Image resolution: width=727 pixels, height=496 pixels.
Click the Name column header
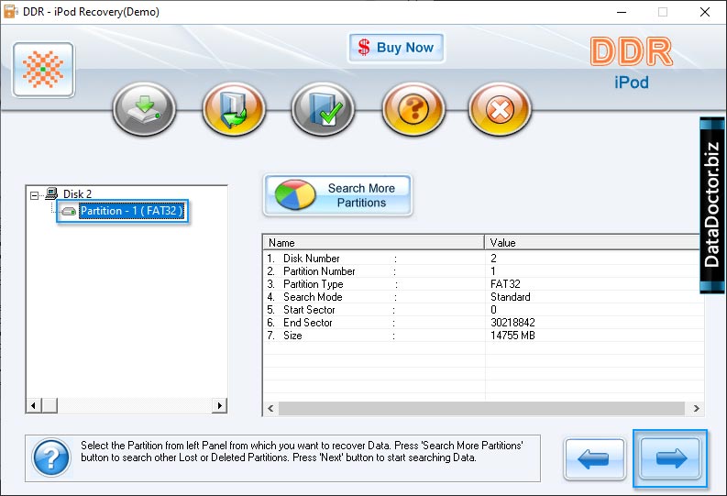tap(374, 242)
